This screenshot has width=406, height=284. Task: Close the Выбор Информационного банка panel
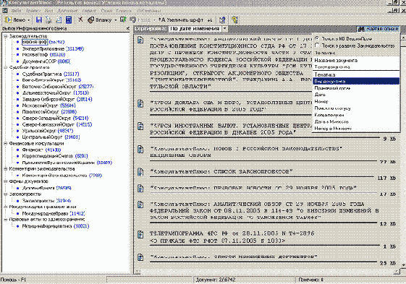click(127, 28)
